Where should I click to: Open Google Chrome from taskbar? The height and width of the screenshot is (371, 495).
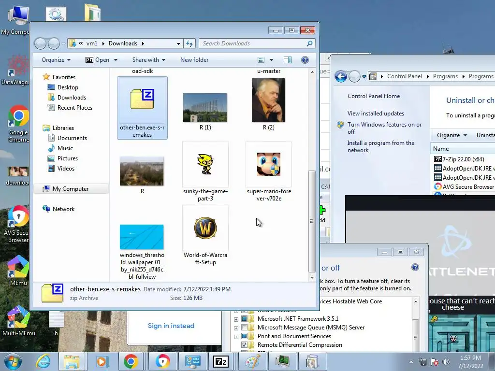(131, 361)
